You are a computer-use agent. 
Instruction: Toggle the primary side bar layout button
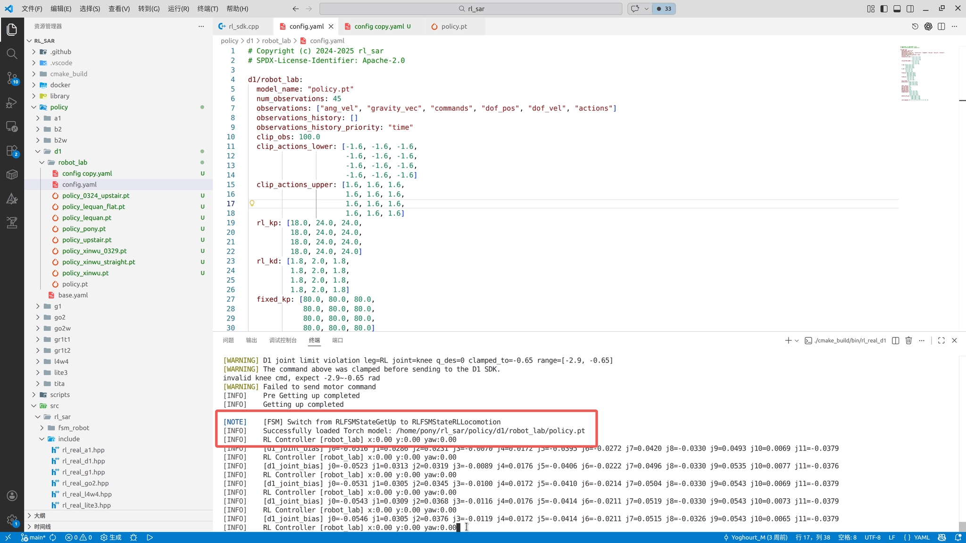(x=884, y=8)
